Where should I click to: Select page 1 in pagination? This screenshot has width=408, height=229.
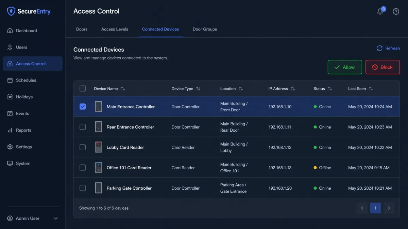[x=375, y=208]
